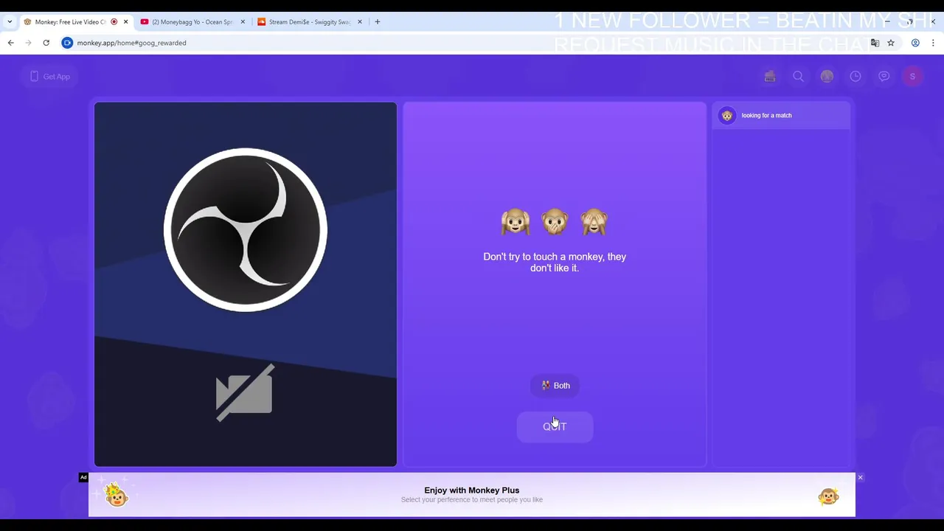Click the Enjoy with Monkey Plus banner
Image resolution: width=944 pixels, height=531 pixels.
[472, 495]
